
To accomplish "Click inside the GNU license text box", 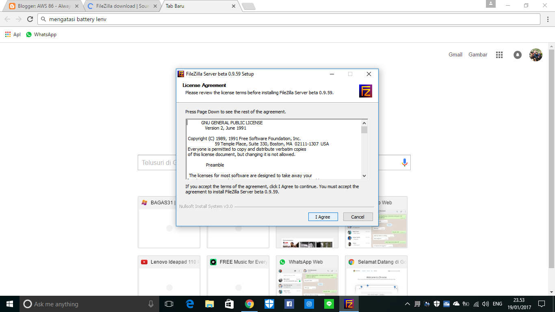I will [x=273, y=149].
